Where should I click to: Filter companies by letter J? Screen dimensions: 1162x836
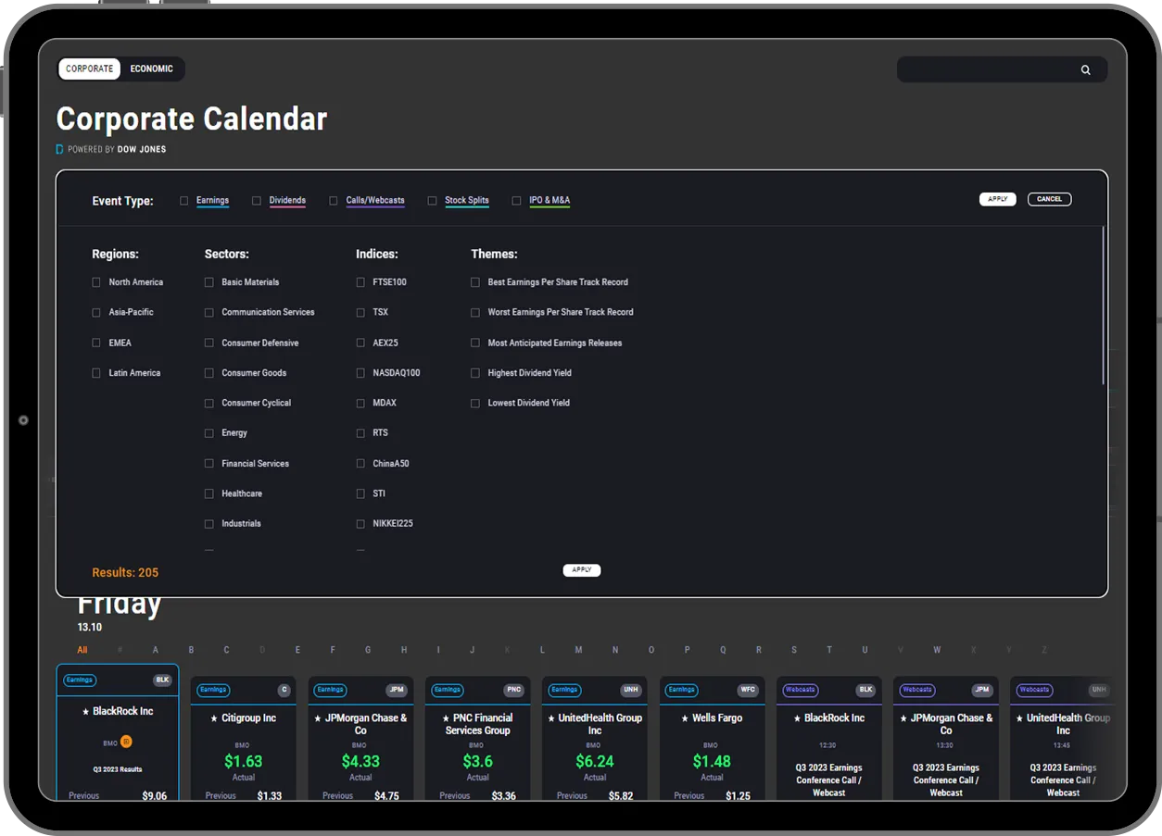(x=472, y=650)
